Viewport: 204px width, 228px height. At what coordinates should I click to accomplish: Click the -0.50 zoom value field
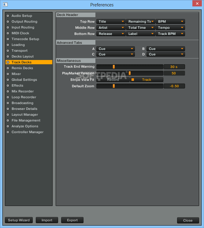click(174, 86)
